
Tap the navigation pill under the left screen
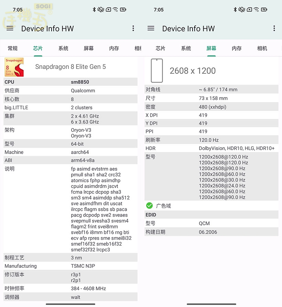click(70, 304)
